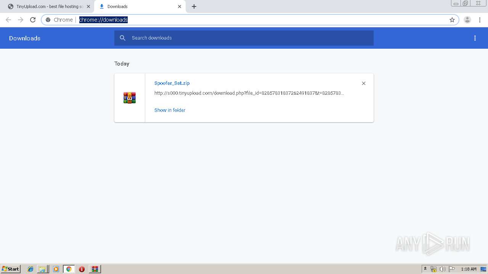This screenshot has height=274, width=488.
Task: Restore down the Chrome window
Action: (x=466, y=3)
